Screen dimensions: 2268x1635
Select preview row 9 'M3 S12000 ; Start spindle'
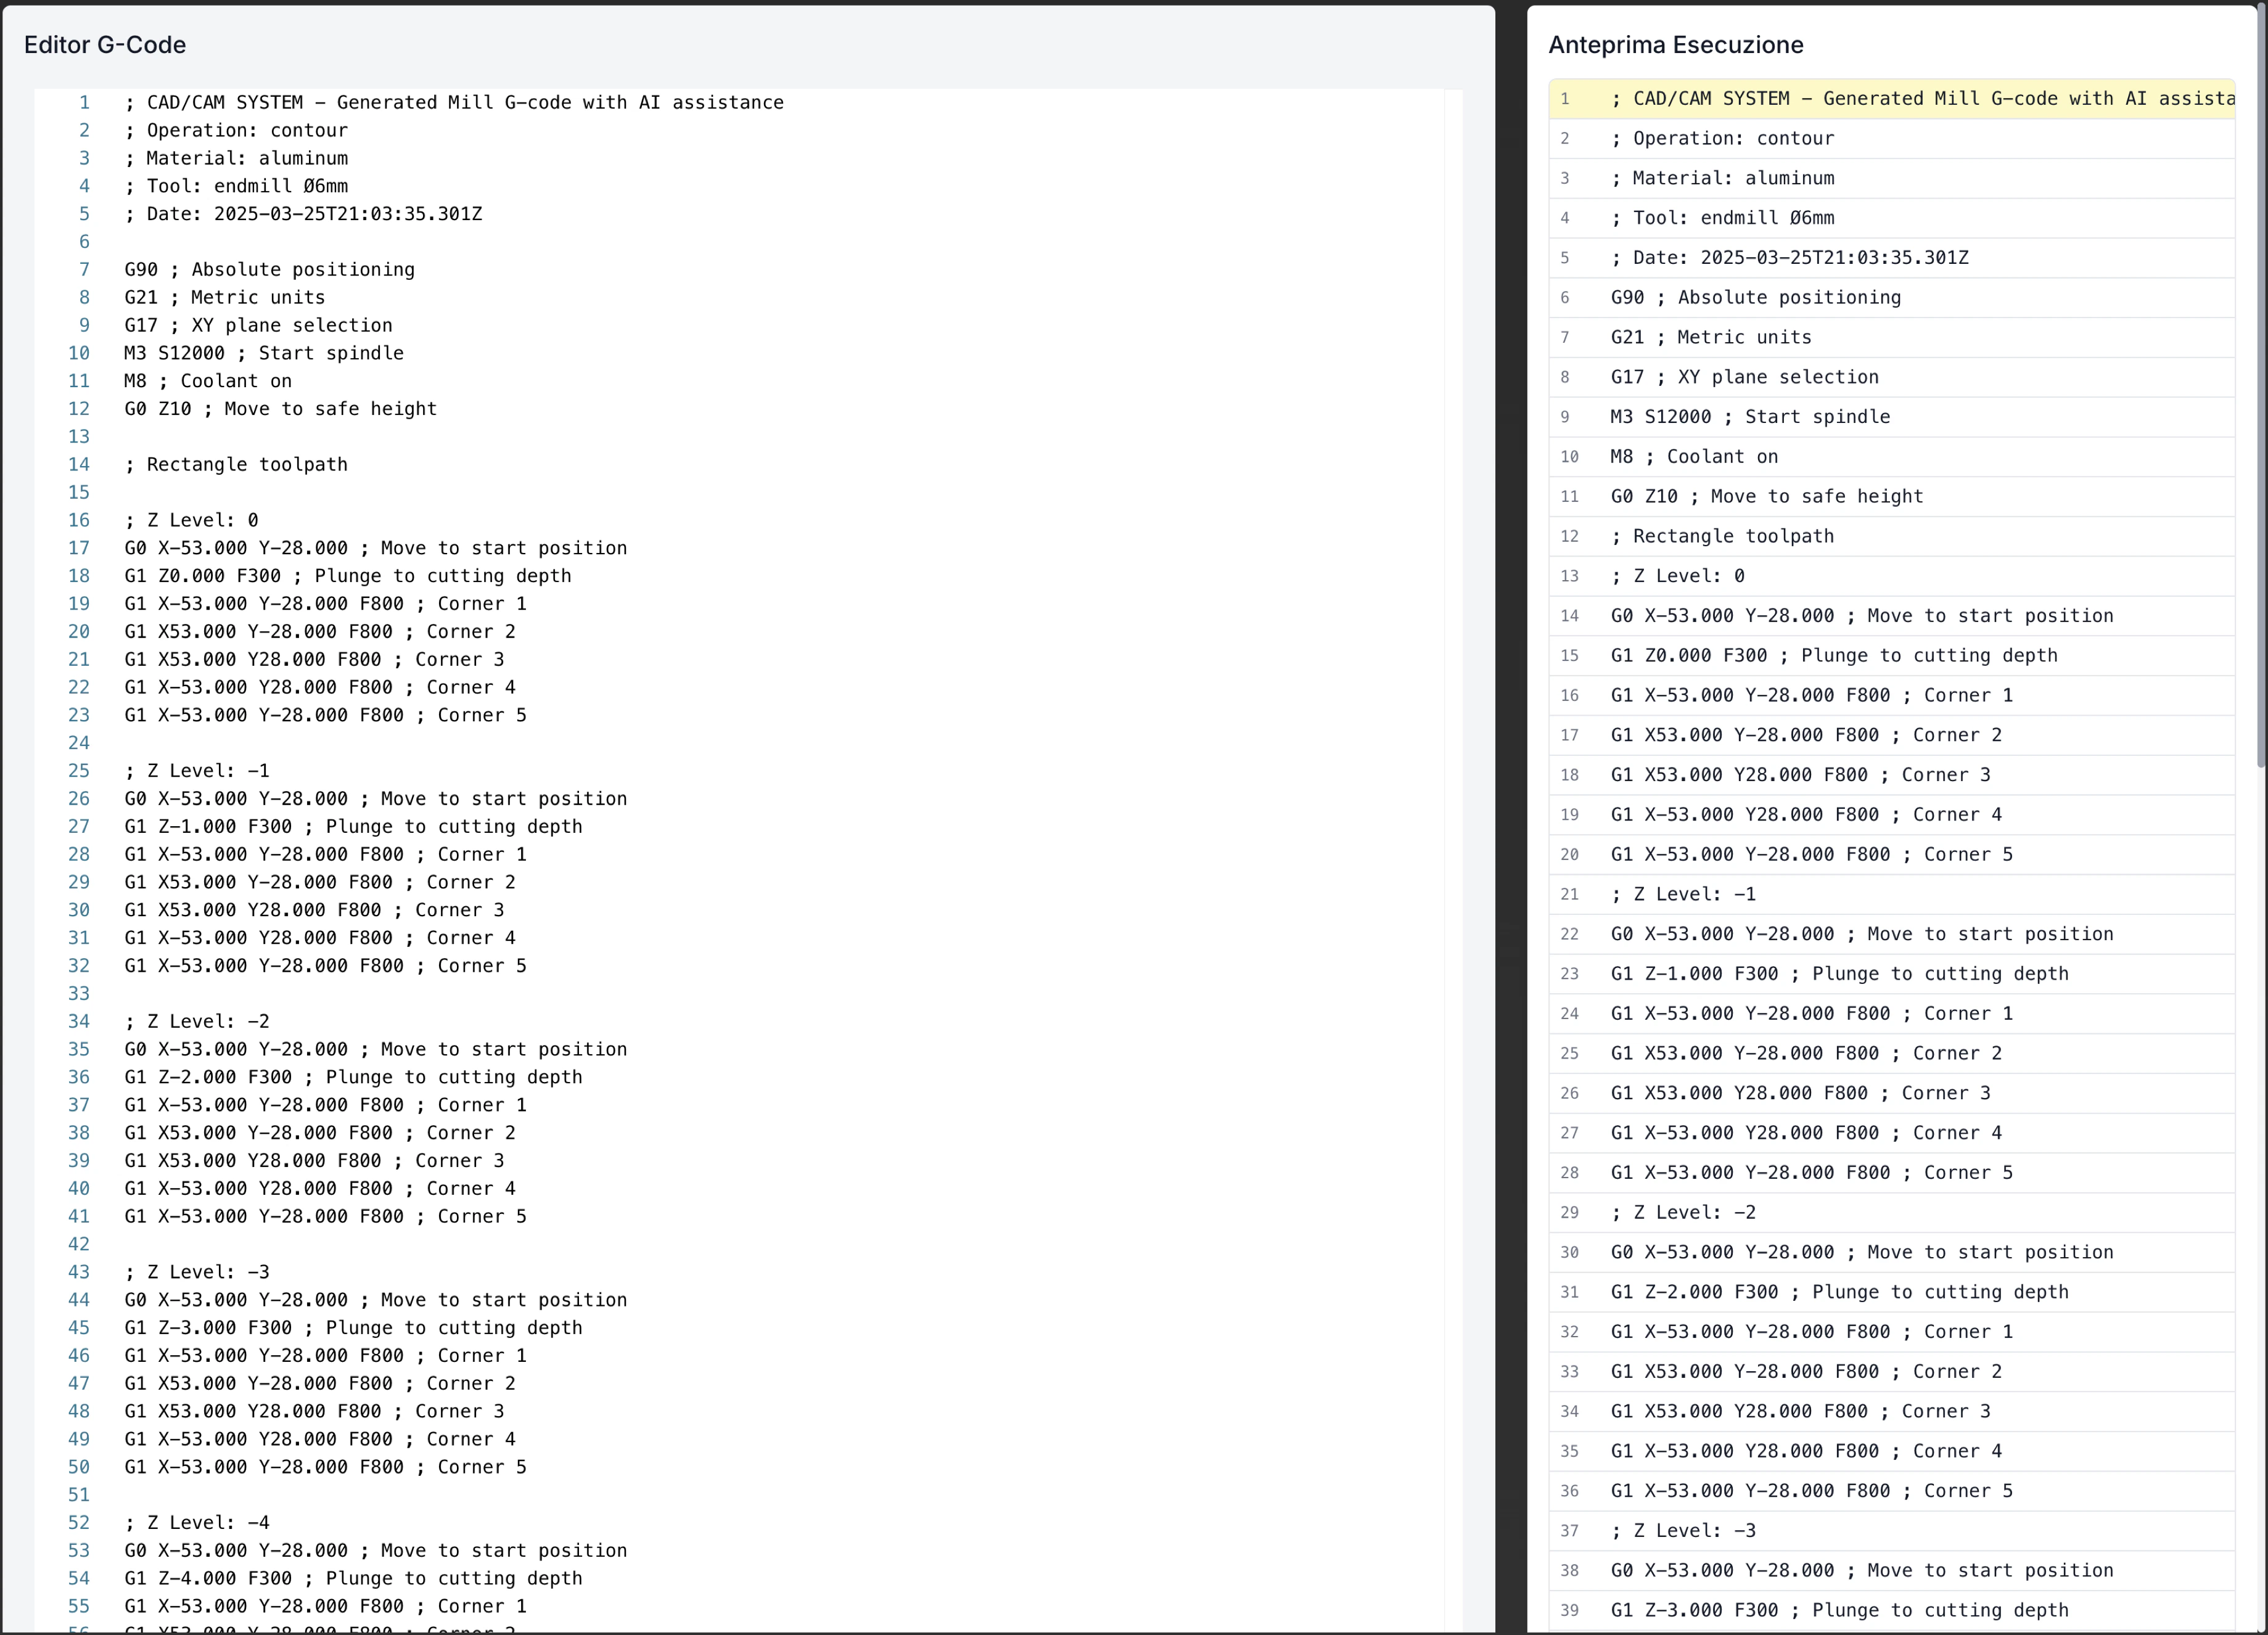point(1891,417)
